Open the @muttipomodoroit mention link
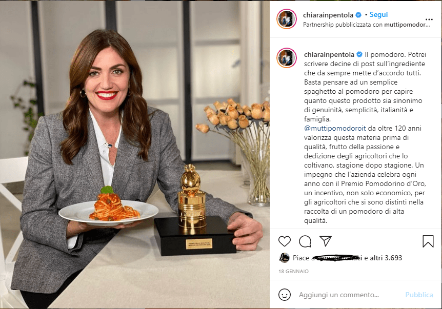 point(335,129)
